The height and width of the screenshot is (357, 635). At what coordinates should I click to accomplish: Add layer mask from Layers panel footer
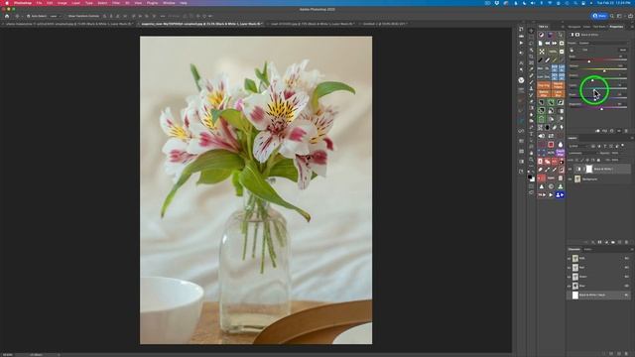[599, 242]
